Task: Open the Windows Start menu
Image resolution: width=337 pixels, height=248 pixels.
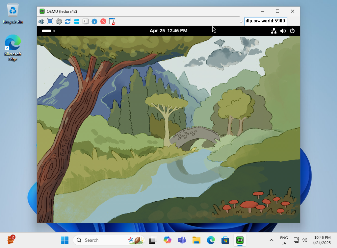Action: pyautogui.click(x=65, y=240)
